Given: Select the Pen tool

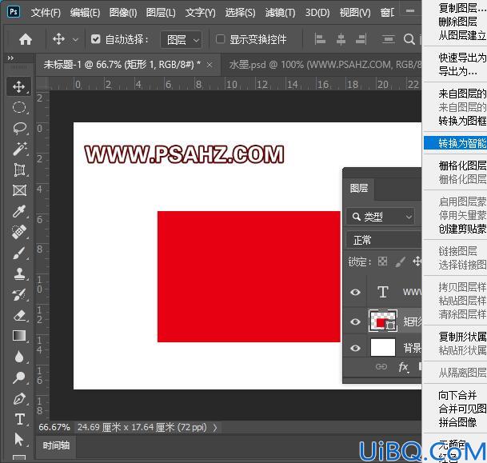Looking at the screenshot, I should [19, 399].
